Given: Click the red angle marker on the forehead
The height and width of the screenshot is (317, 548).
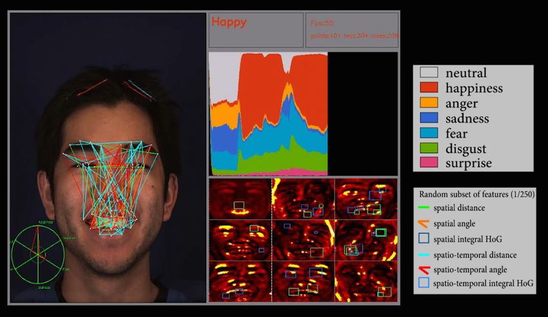Looking at the screenshot, I should 92,88.
